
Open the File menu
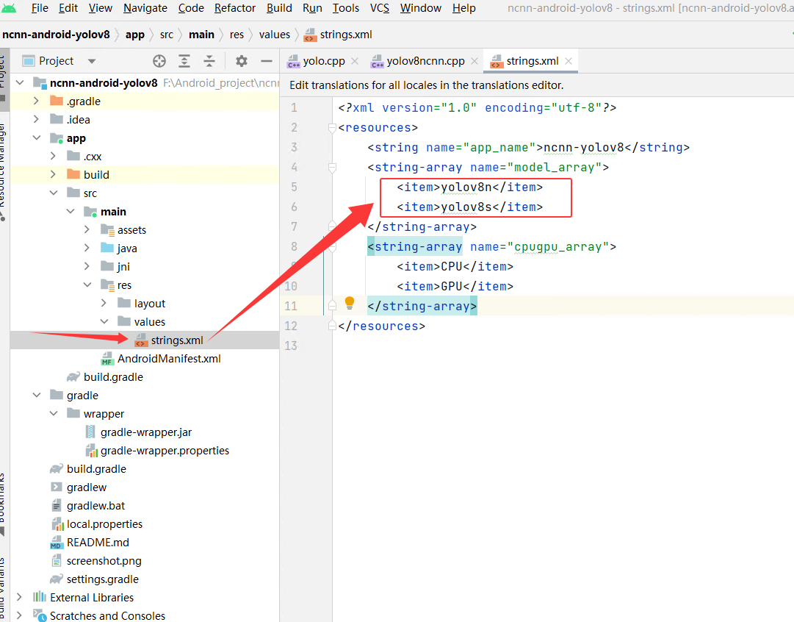[x=40, y=8]
